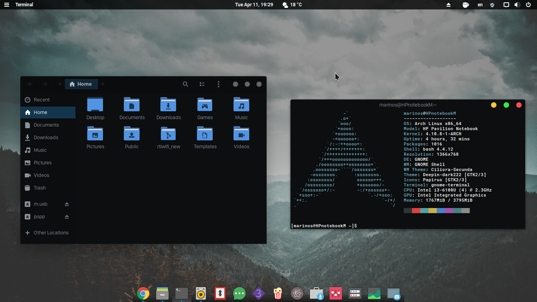Open the weather 18 °C indicator
Image resolution: width=537 pixels, height=302 pixels.
[x=292, y=5]
